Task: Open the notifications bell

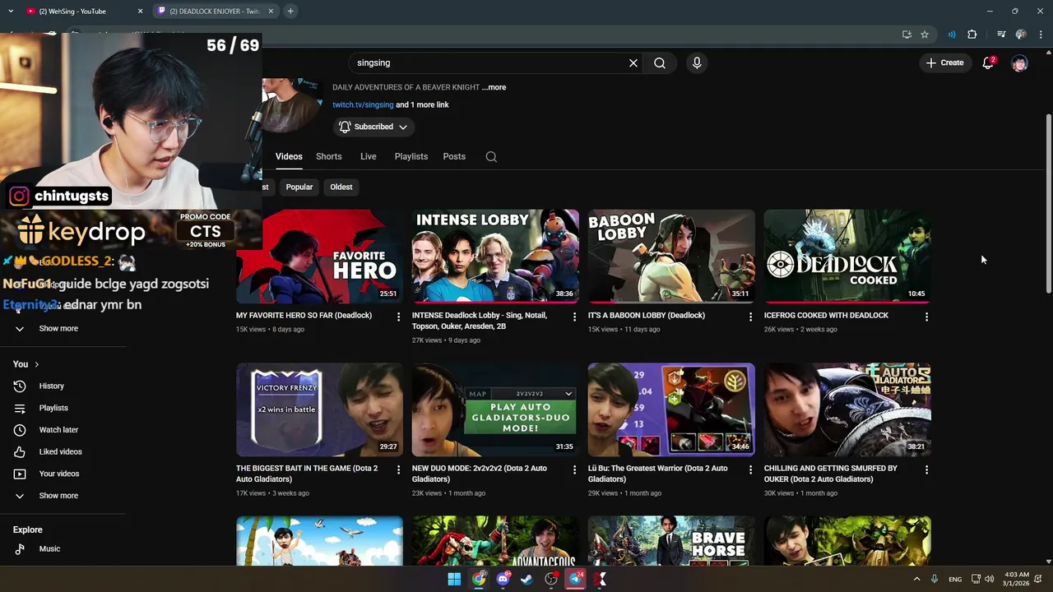Action: click(988, 62)
